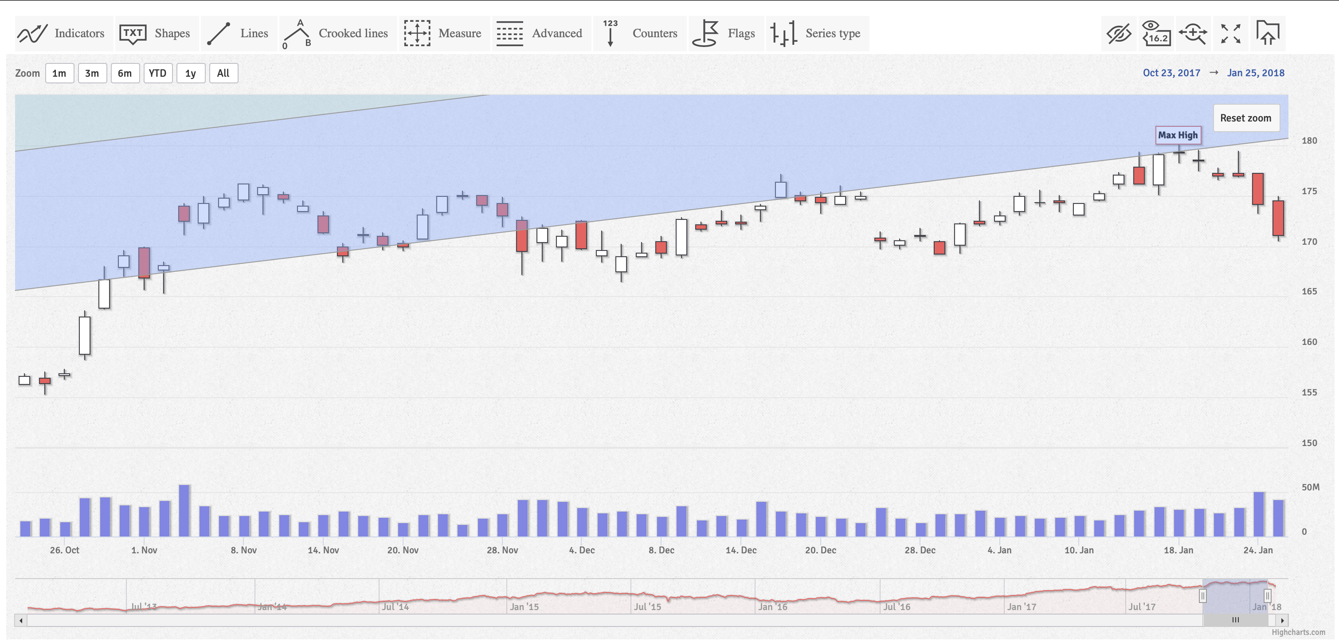This screenshot has width=1339, height=642.
Task: Click the Reset zoom button
Action: (x=1246, y=118)
